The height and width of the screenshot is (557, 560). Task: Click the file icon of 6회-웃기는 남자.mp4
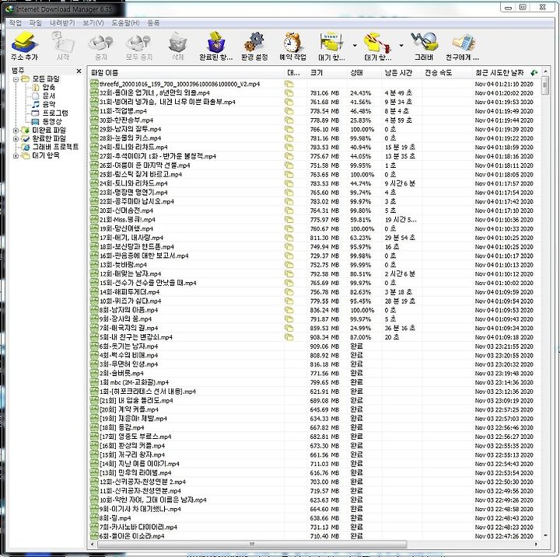94,346
